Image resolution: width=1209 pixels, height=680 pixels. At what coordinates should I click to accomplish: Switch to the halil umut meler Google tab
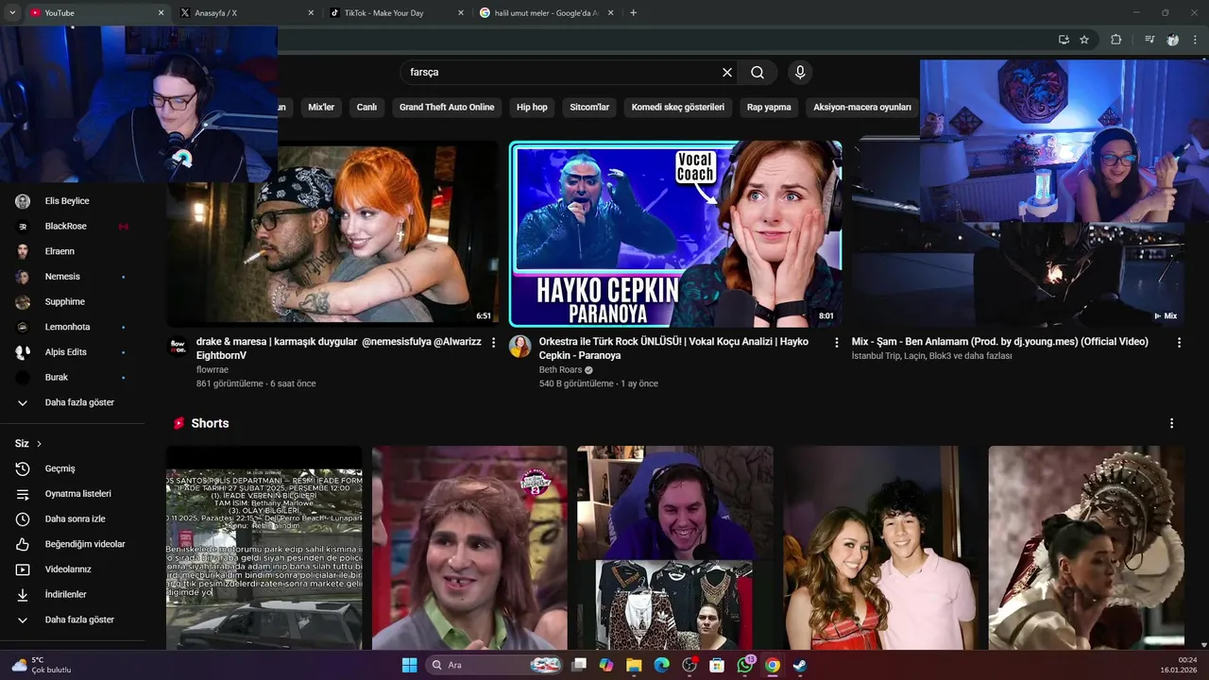(x=546, y=13)
